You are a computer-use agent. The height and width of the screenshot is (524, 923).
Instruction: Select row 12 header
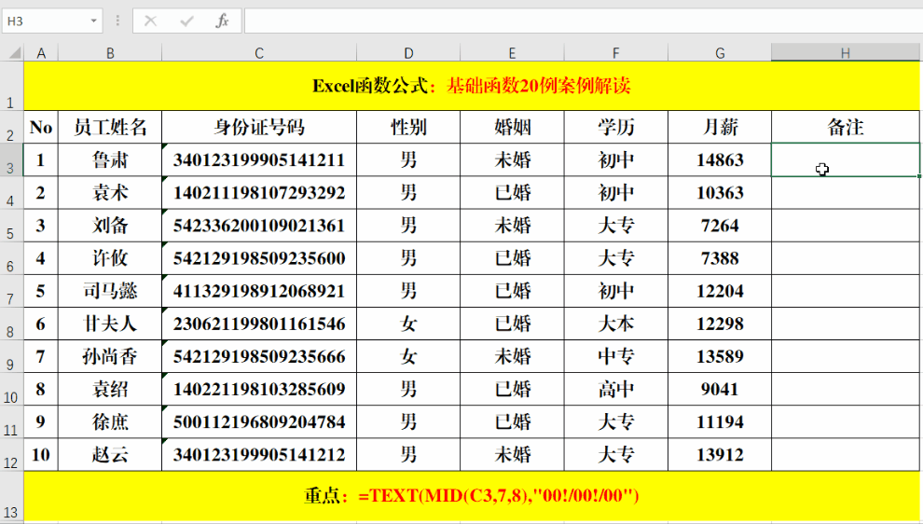click(x=11, y=454)
